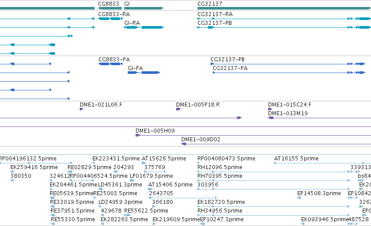This screenshot has width=371, height=226.
Task: Select the GI-PA label
Action: tap(135, 68)
